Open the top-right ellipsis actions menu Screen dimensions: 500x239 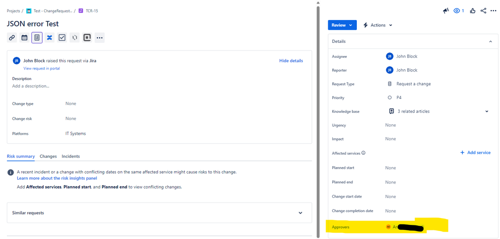point(493,11)
